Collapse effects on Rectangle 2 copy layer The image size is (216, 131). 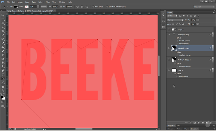click(x=213, y=48)
